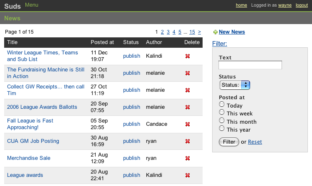The width and height of the screenshot is (312, 186).
Task: Go to page 3 of news list
Action: pos(168,32)
